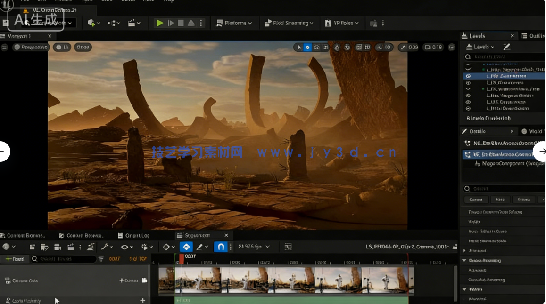
Task: Click the folder icon on Camera Cuts track
Action: (144, 280)
